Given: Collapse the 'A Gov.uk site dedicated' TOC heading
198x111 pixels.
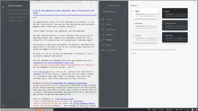Looking at the screenshot, I should click(x=7, y=10).
